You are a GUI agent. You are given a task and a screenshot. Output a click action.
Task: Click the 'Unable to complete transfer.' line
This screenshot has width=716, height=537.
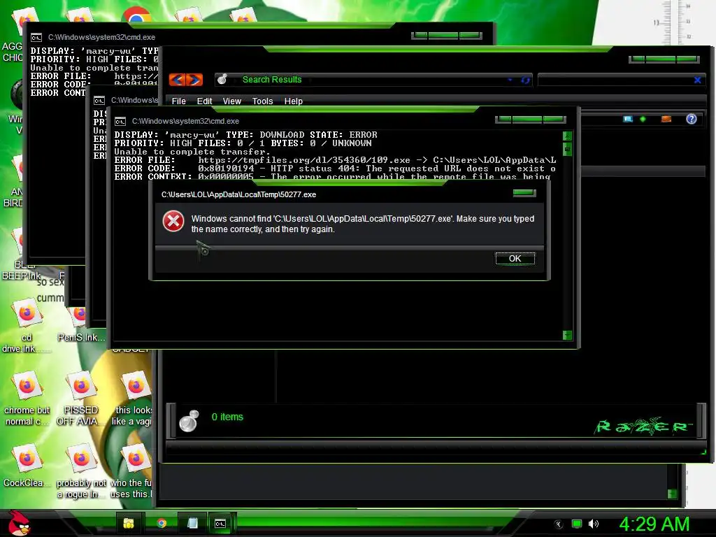191,152
